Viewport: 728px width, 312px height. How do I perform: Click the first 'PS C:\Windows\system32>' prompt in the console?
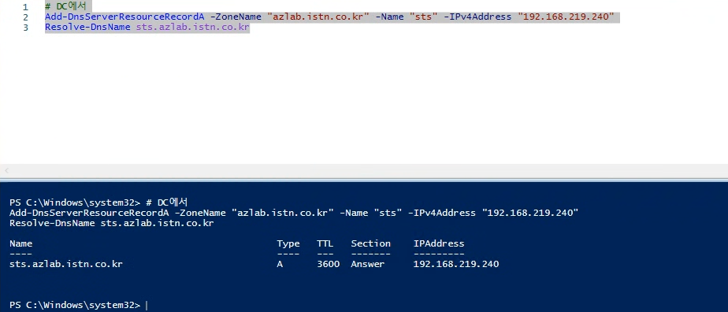tap(75, 202)
